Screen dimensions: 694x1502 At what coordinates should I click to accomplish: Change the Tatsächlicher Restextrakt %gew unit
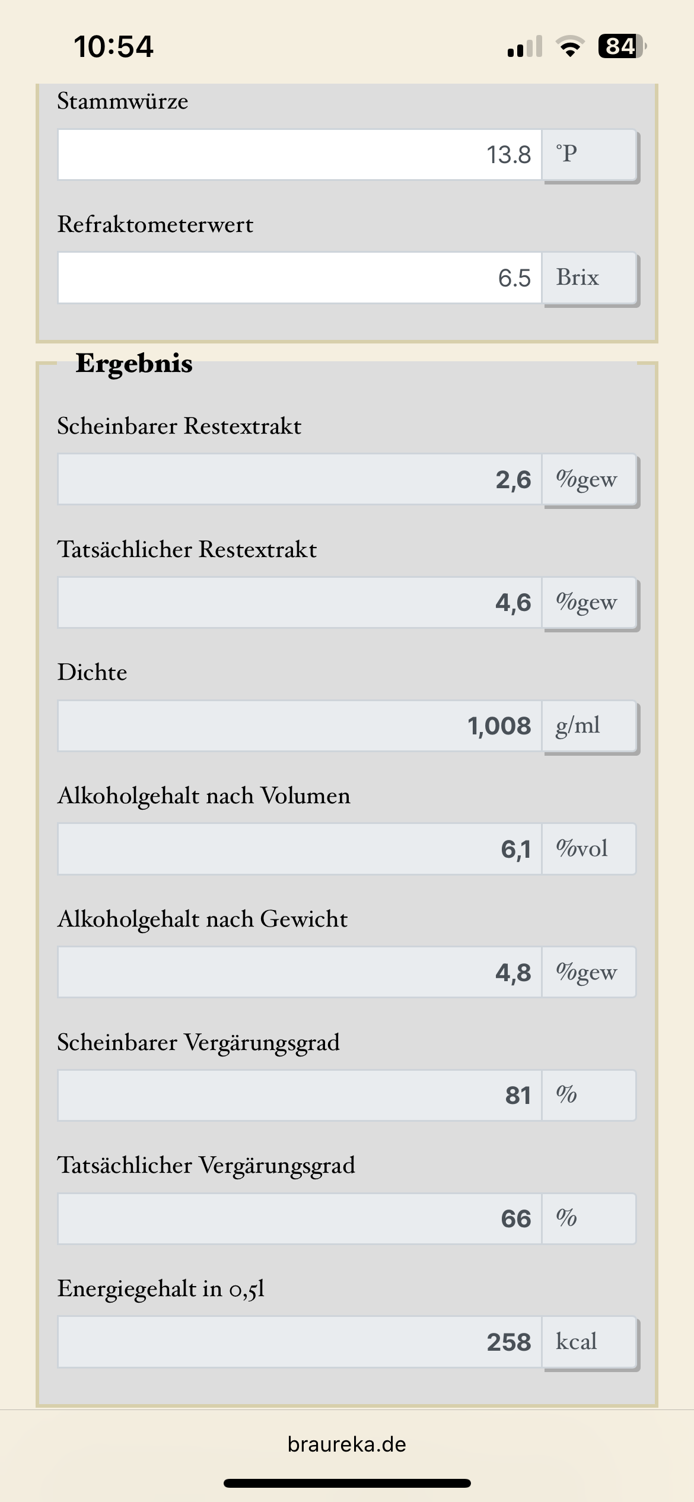click(x=590, y=603)
